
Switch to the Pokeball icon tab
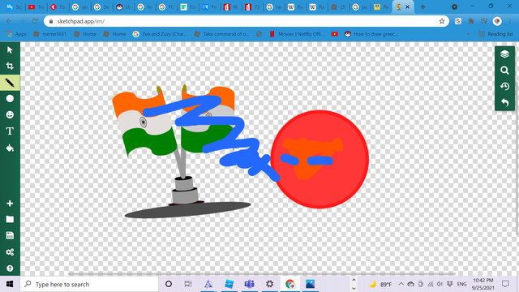123,7
